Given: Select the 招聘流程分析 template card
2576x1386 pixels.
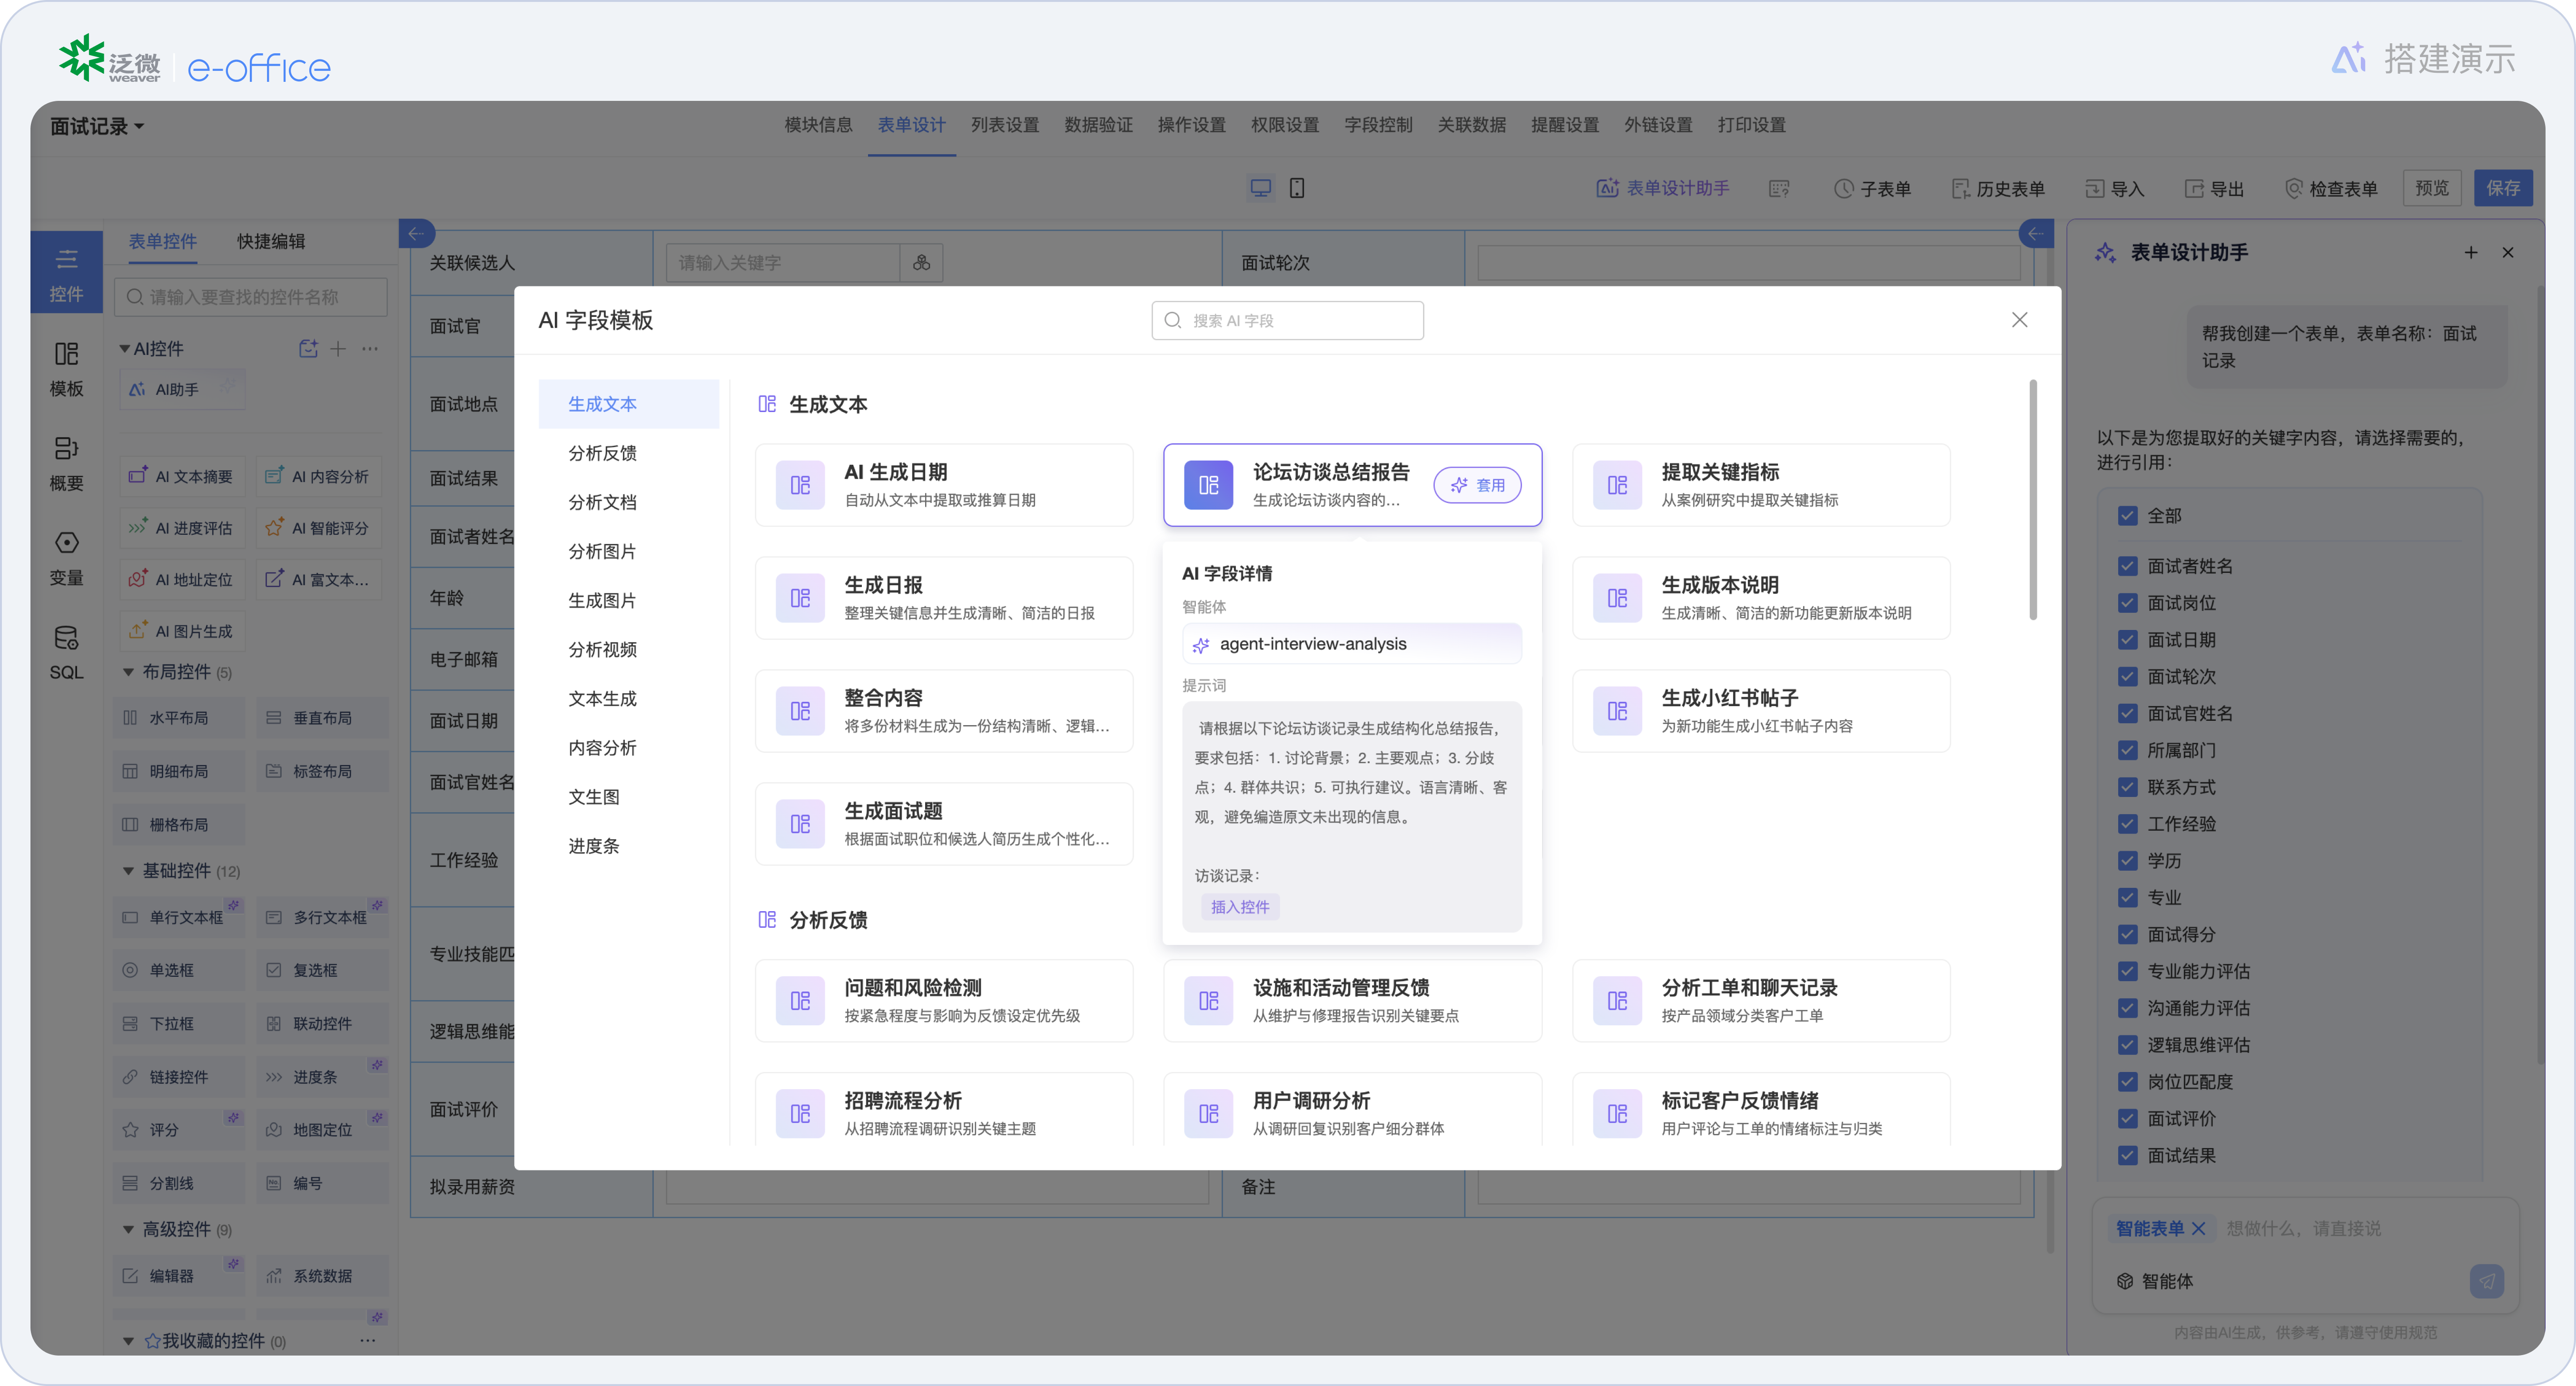Looking at the screenshot, I should pyautogui.click(x=944, y=1109).
